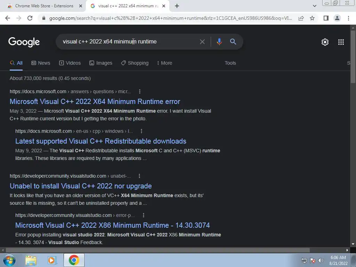Expand the More search categories
The width and height of the screenshot is (356, 267).
click(x=164, y=63)
